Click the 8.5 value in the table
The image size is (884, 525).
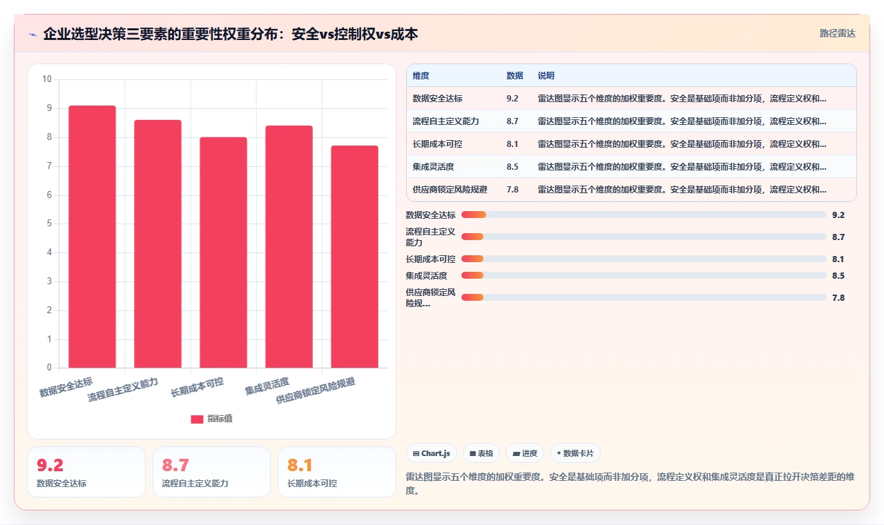point(512,167)
